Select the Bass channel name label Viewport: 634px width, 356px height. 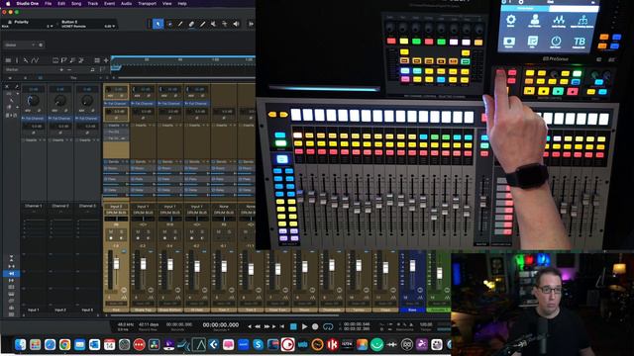pos(412,310)
